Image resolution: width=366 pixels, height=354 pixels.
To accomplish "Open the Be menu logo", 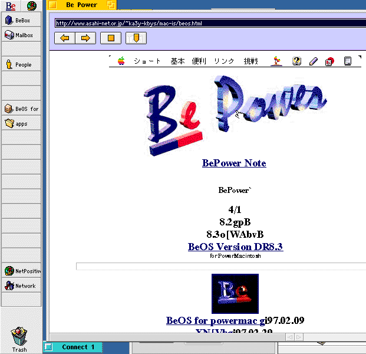I will [11, 6].
